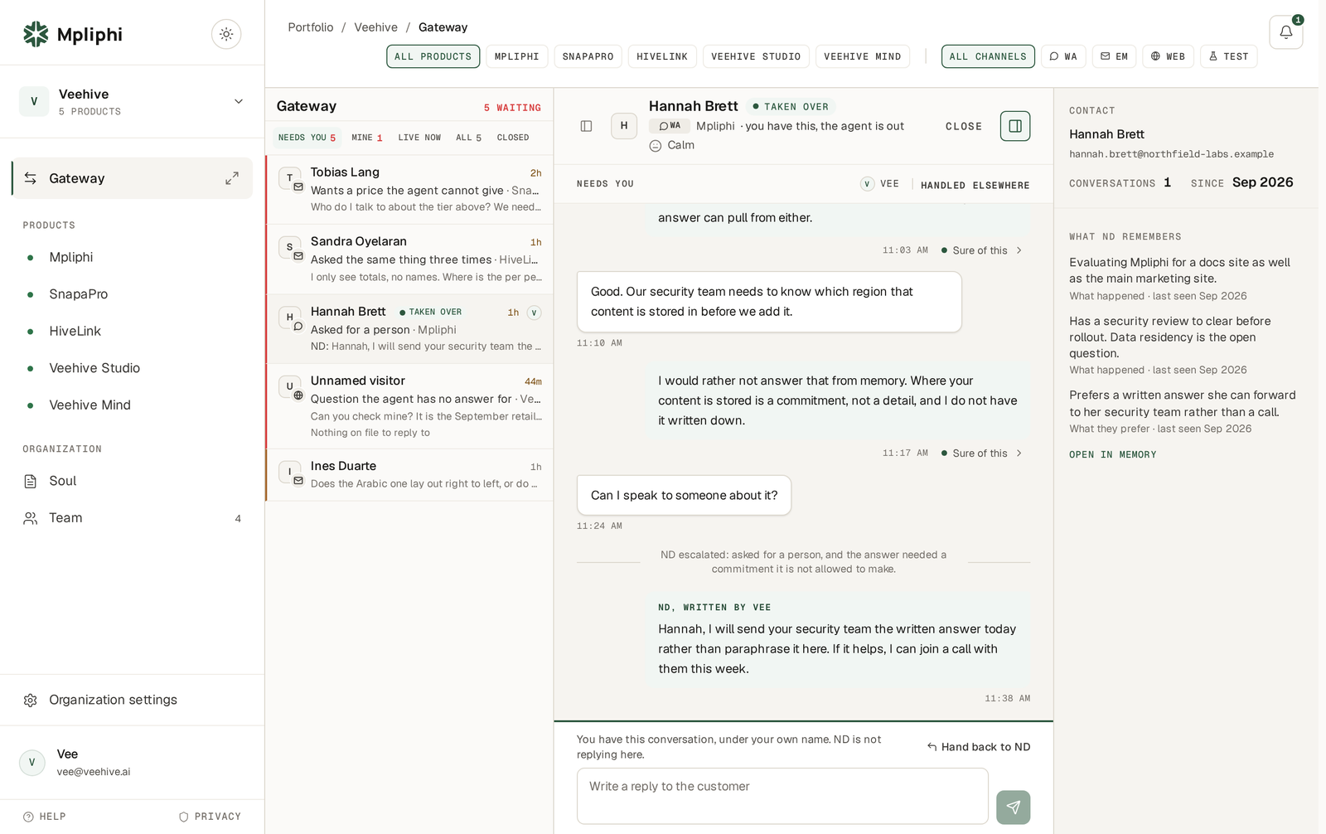Filter products by VEEHIVE STUDIO

pyautogui.click(x=756, y=56)
